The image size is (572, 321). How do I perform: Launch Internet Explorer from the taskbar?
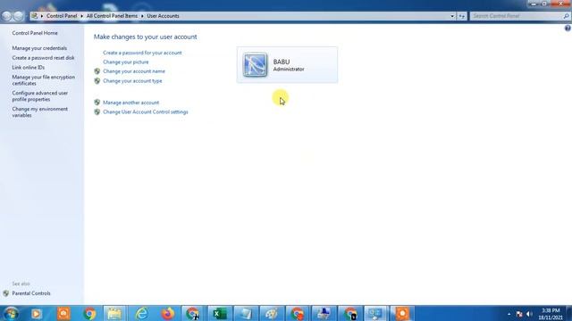141,313
